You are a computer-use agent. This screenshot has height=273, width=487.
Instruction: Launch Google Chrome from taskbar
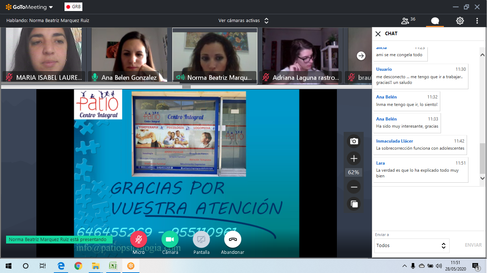coord(78,266)
